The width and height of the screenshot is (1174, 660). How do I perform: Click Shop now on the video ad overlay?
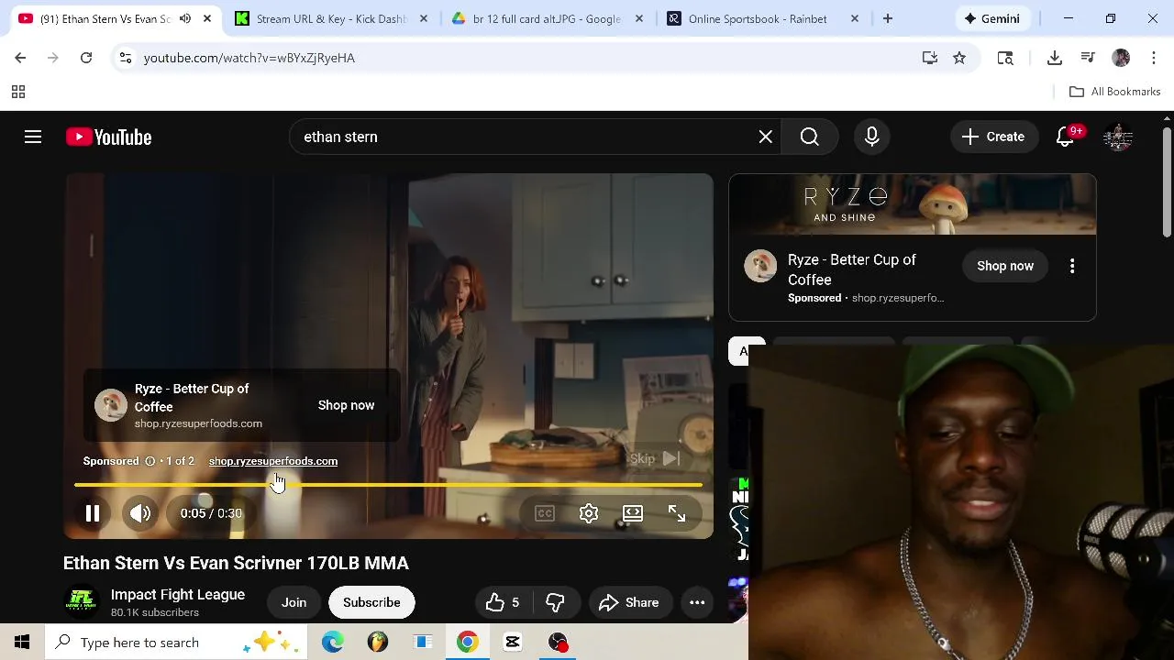point(346,405)
